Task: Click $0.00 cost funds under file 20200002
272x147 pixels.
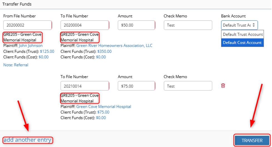Action: click(43, 57)
